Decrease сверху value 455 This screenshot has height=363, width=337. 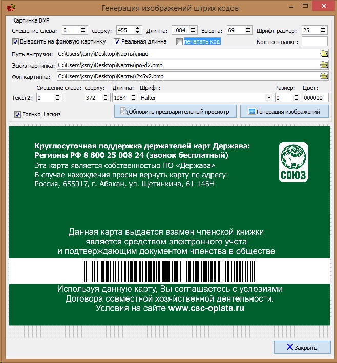138,32
